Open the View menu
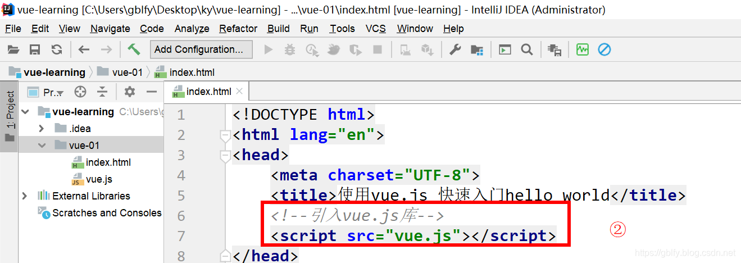The width and height of the screenshot is (741, 263). [x=70, y=29]
